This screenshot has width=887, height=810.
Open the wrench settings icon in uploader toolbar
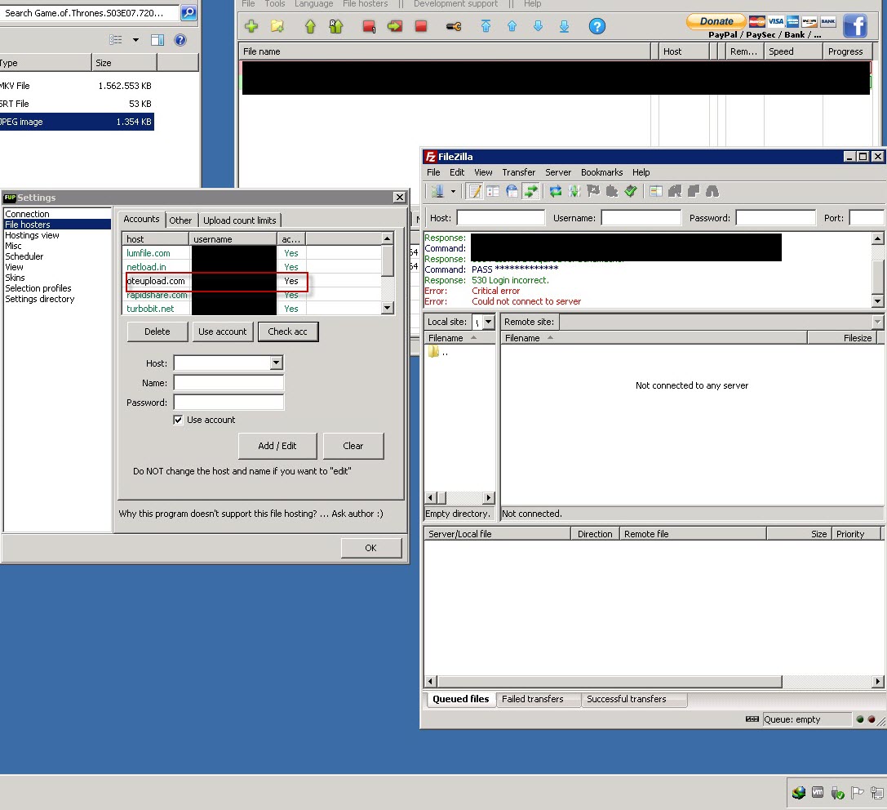tap(454, 26)
